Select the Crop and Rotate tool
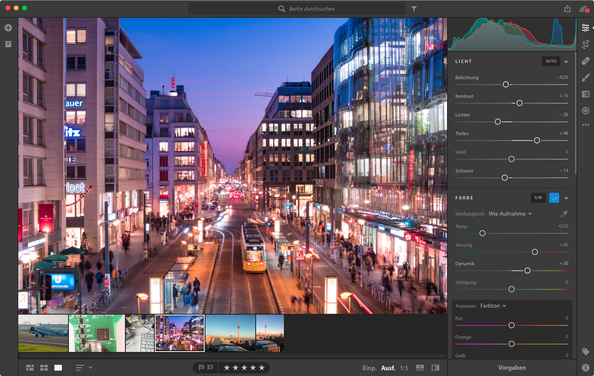The width and height of the screenshot is (594, 376). click(585, 44)
